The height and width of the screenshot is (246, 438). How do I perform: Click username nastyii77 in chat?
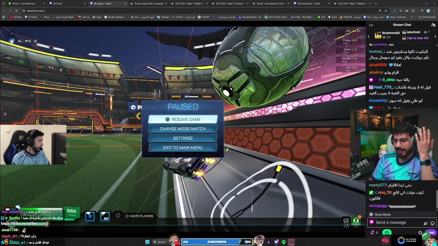coord(377,185)
